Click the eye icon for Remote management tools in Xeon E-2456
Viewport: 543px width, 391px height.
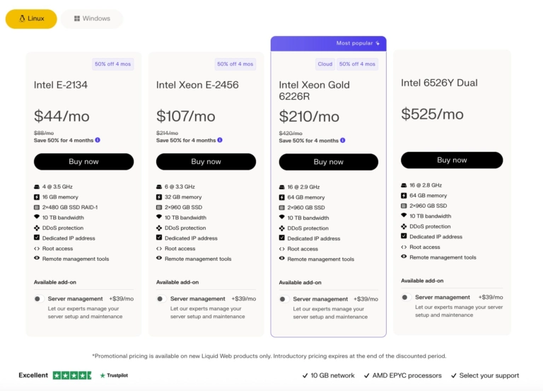tap(159, 258)
